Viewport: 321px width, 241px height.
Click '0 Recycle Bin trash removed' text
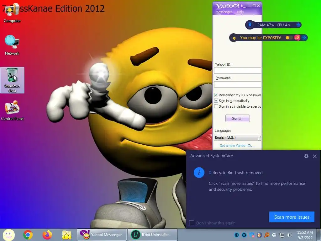[x=236, y=173]
